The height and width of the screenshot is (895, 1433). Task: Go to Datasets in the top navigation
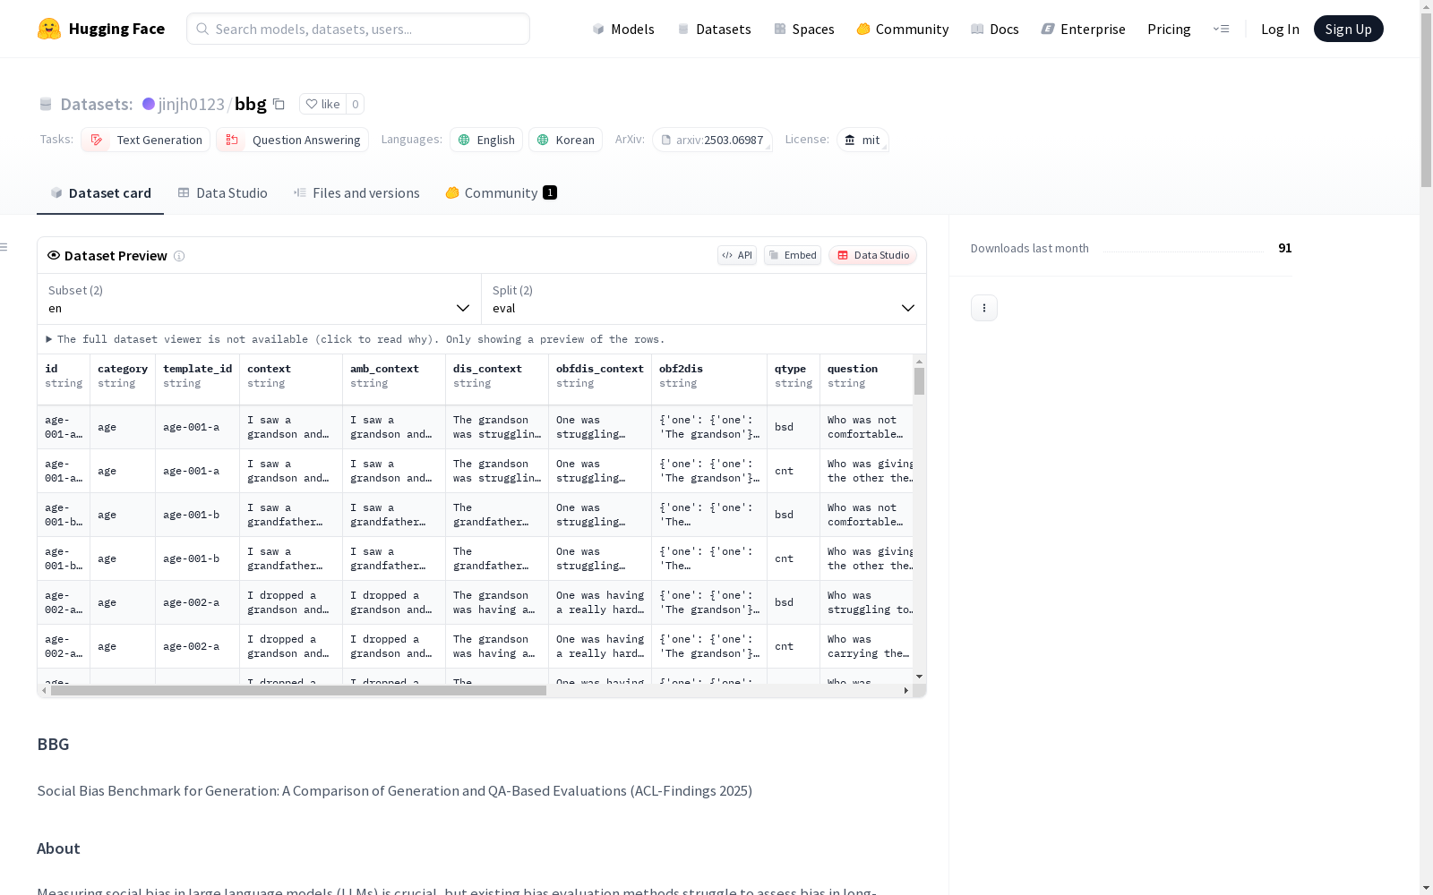coord(714,29)
